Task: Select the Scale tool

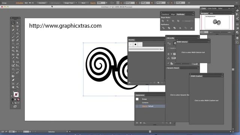Action: tap(17, 44)
